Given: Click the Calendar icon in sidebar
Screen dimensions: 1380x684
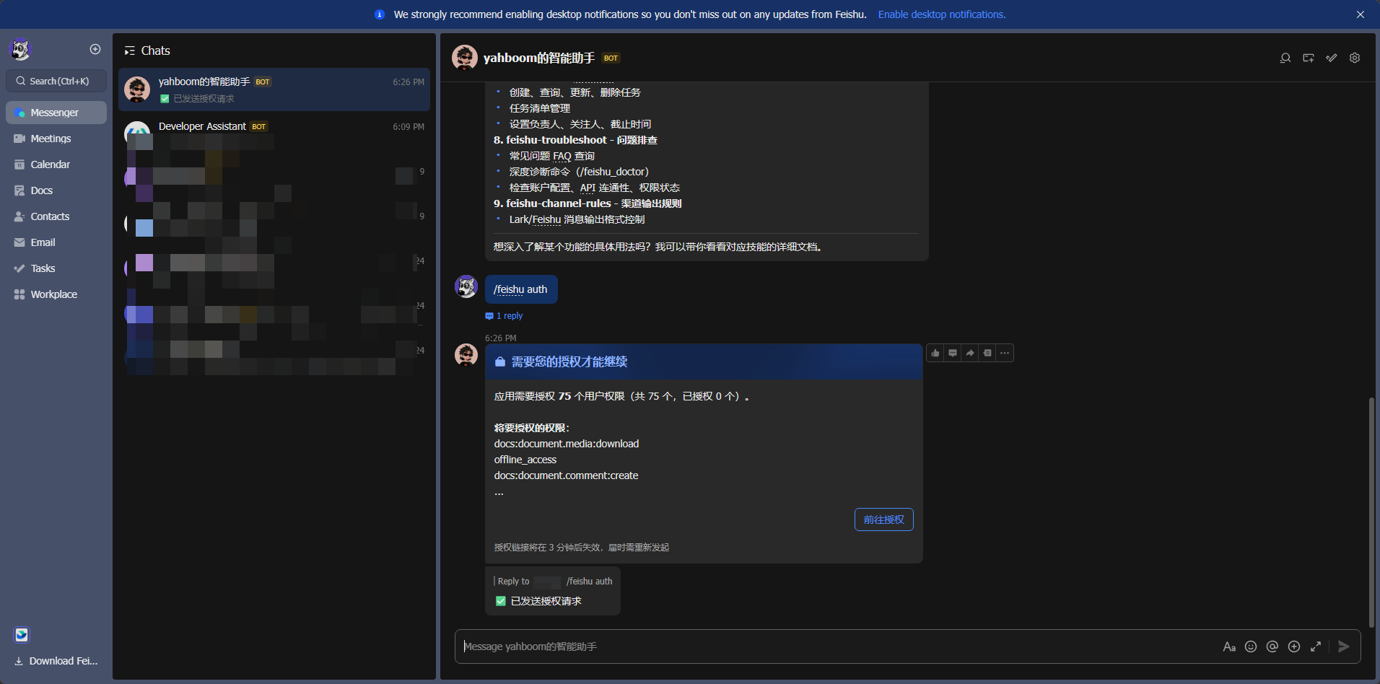Looking at the screenshot, I should coord(19,165).
